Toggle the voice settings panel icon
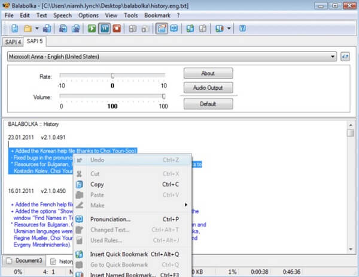 click(162, 28)
